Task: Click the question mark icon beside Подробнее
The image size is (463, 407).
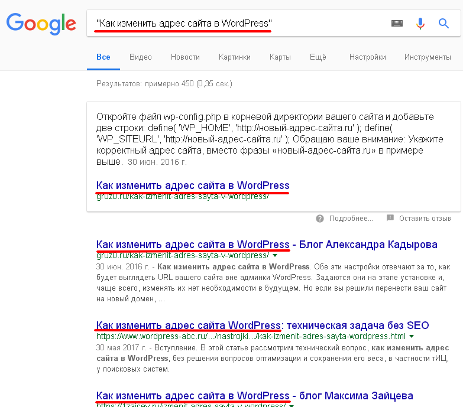Action: point(320,219)
